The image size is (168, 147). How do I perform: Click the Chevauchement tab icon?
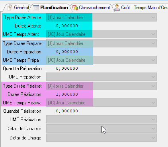[75, 8]
